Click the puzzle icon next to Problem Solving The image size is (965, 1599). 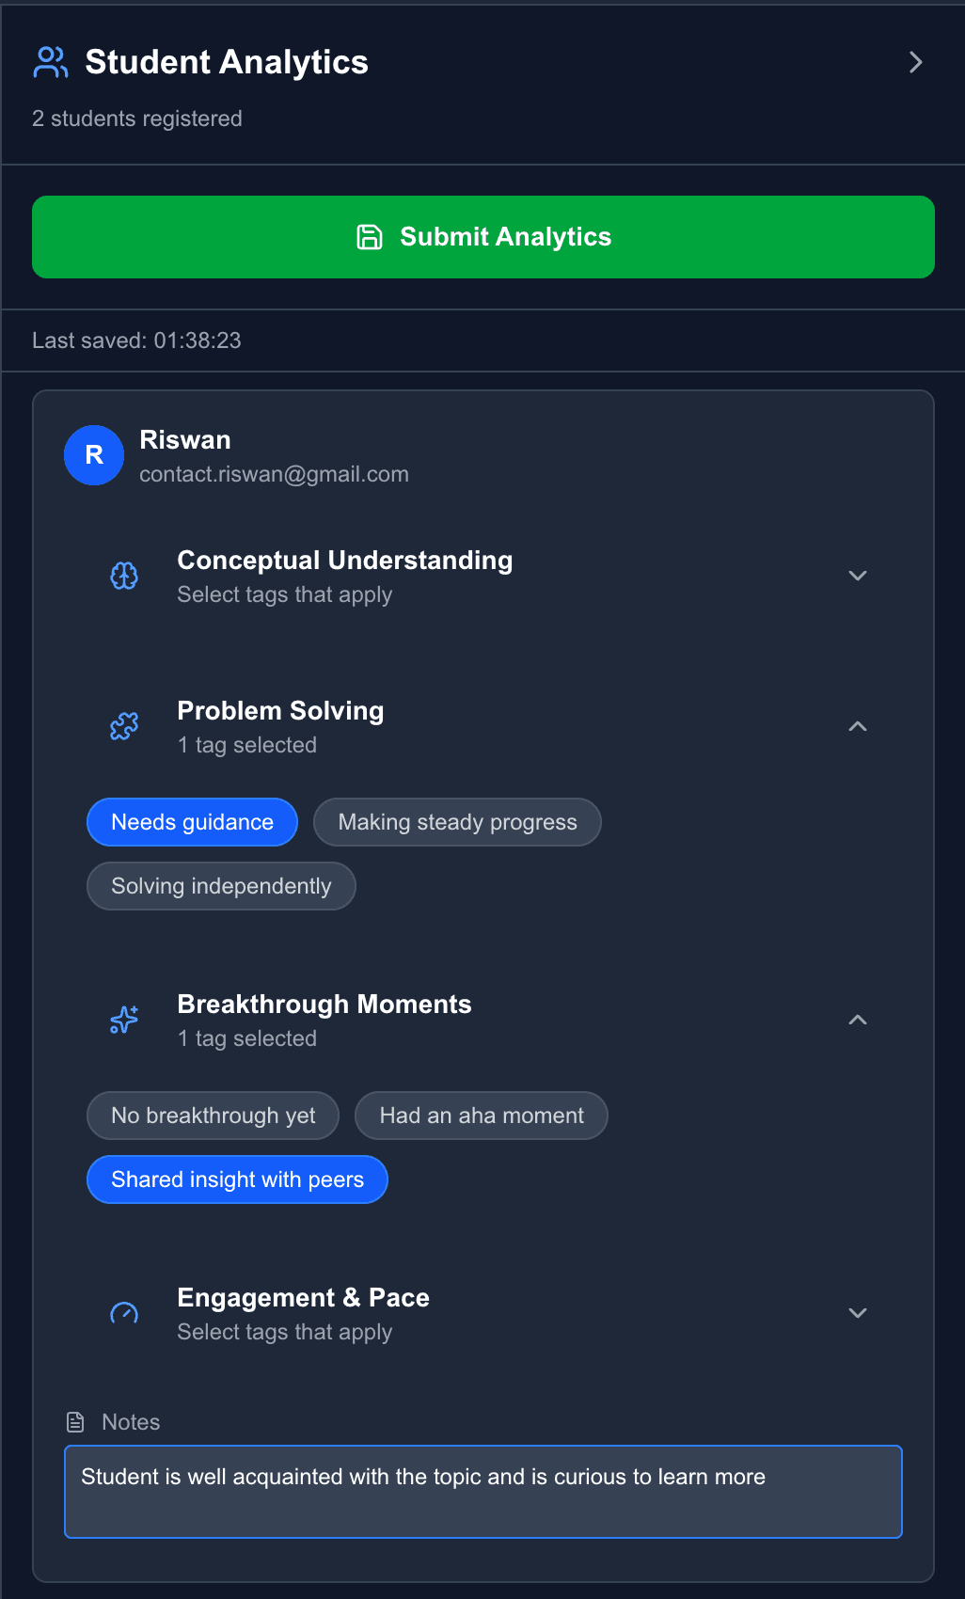point(123,726)
